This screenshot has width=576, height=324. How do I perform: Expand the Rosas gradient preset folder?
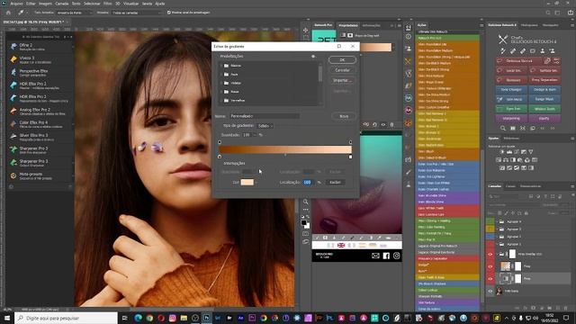pyautogui.click(x=221, y=92)
